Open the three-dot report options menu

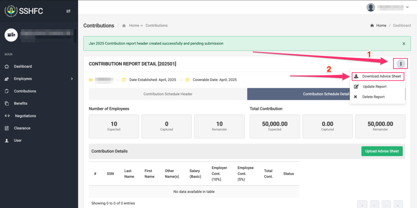(401, 64)
